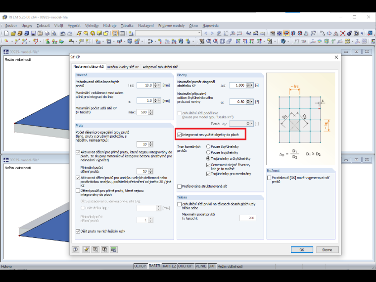The image size is (376, 282).
Task: Click the Print icon in the toolbar
Action: 47,33
